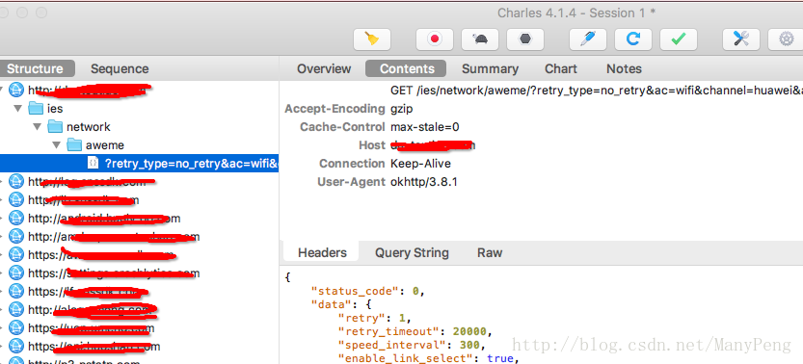Select the Contents tab
803x364 pixels.
pos(406,68)
